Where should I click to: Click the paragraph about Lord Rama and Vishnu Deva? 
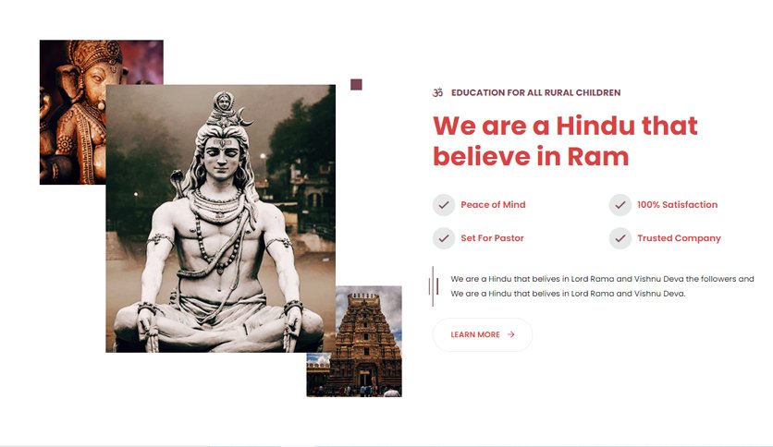tap(602, 286)
